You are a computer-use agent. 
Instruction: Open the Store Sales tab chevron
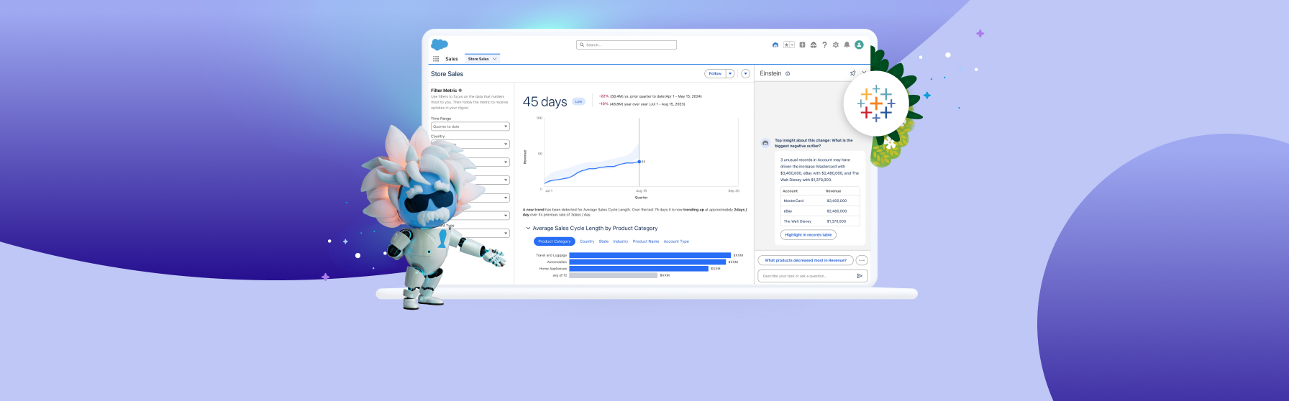click(495, 59)
